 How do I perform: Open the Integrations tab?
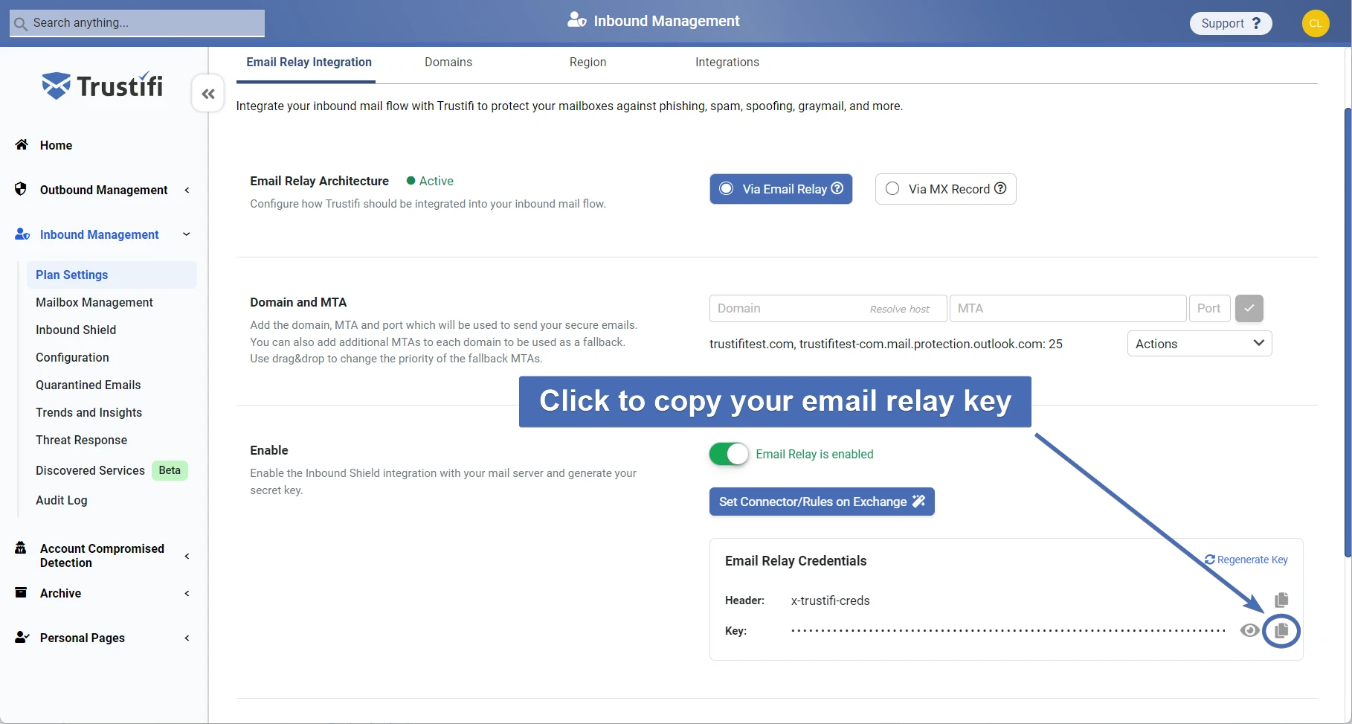727,63
